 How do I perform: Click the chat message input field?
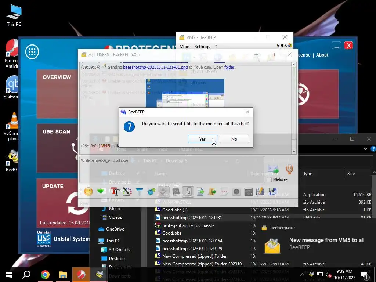172,170
